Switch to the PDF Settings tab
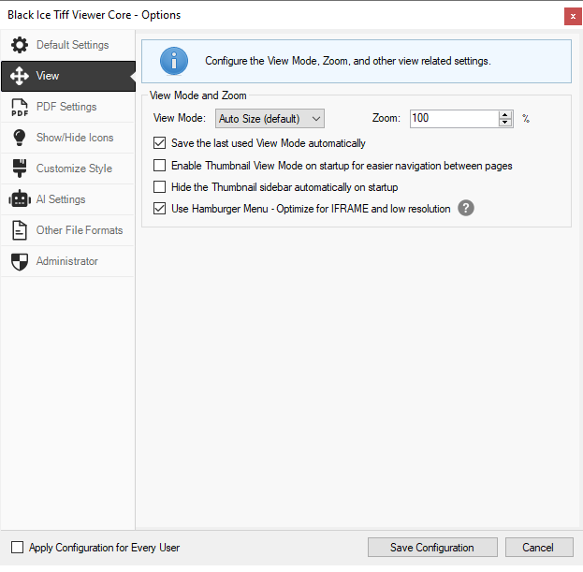The width and height of the screenshot is (583, 572). 67,107
